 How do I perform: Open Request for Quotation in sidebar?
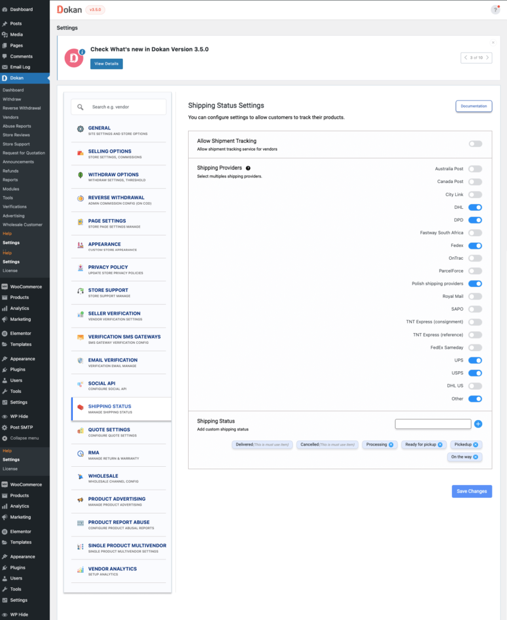24,153
